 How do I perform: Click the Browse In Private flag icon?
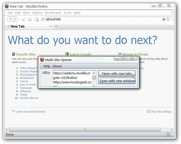click(x=120, y=54)
